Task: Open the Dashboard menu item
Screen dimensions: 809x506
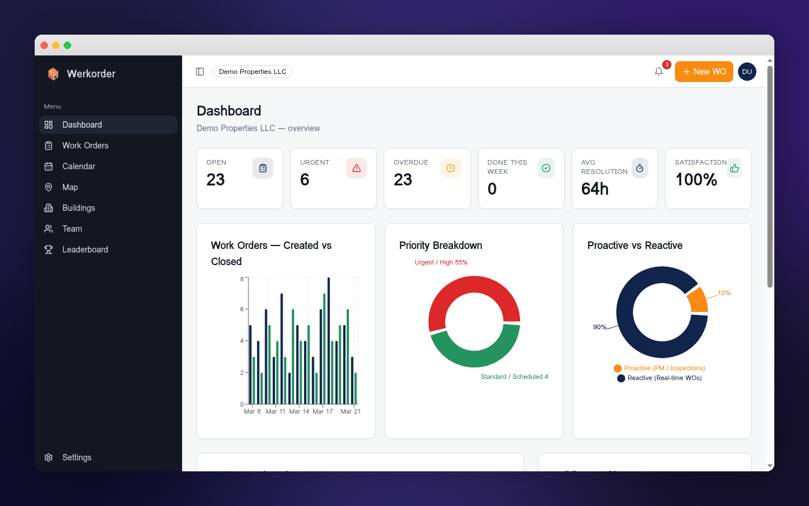Action: (108, 125)
